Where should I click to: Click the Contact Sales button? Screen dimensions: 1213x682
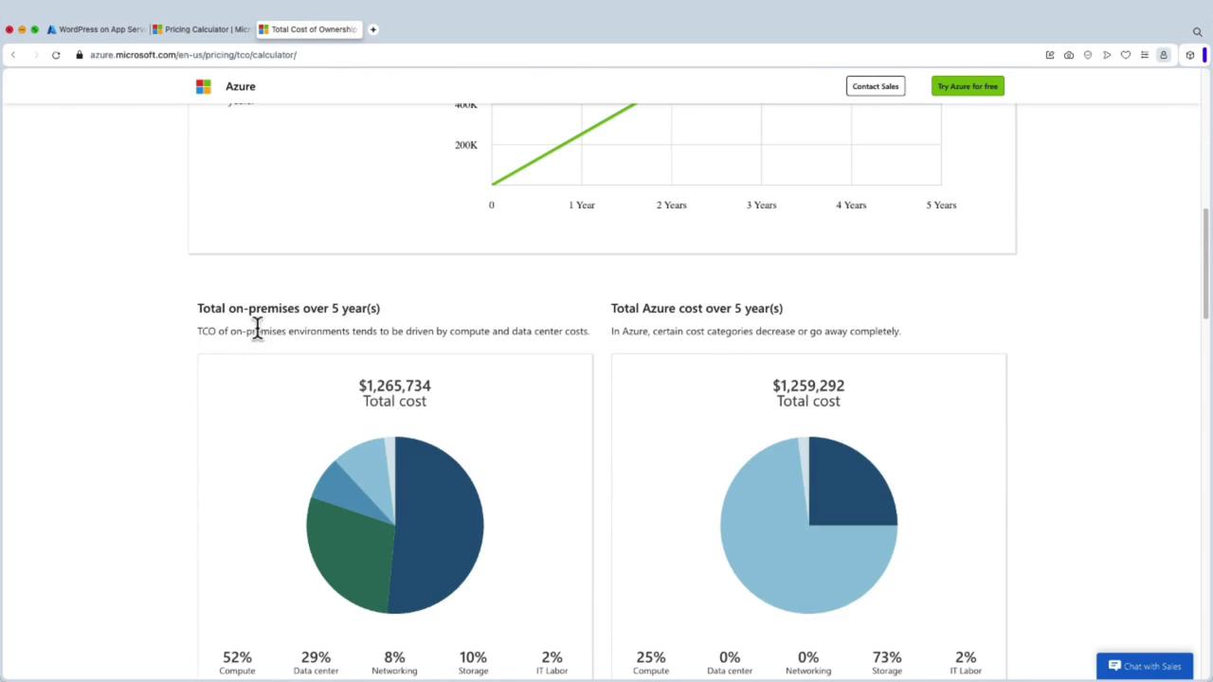pos(875,86)
